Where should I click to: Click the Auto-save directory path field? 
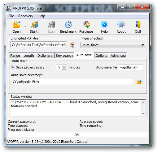(x=72, y=82)
